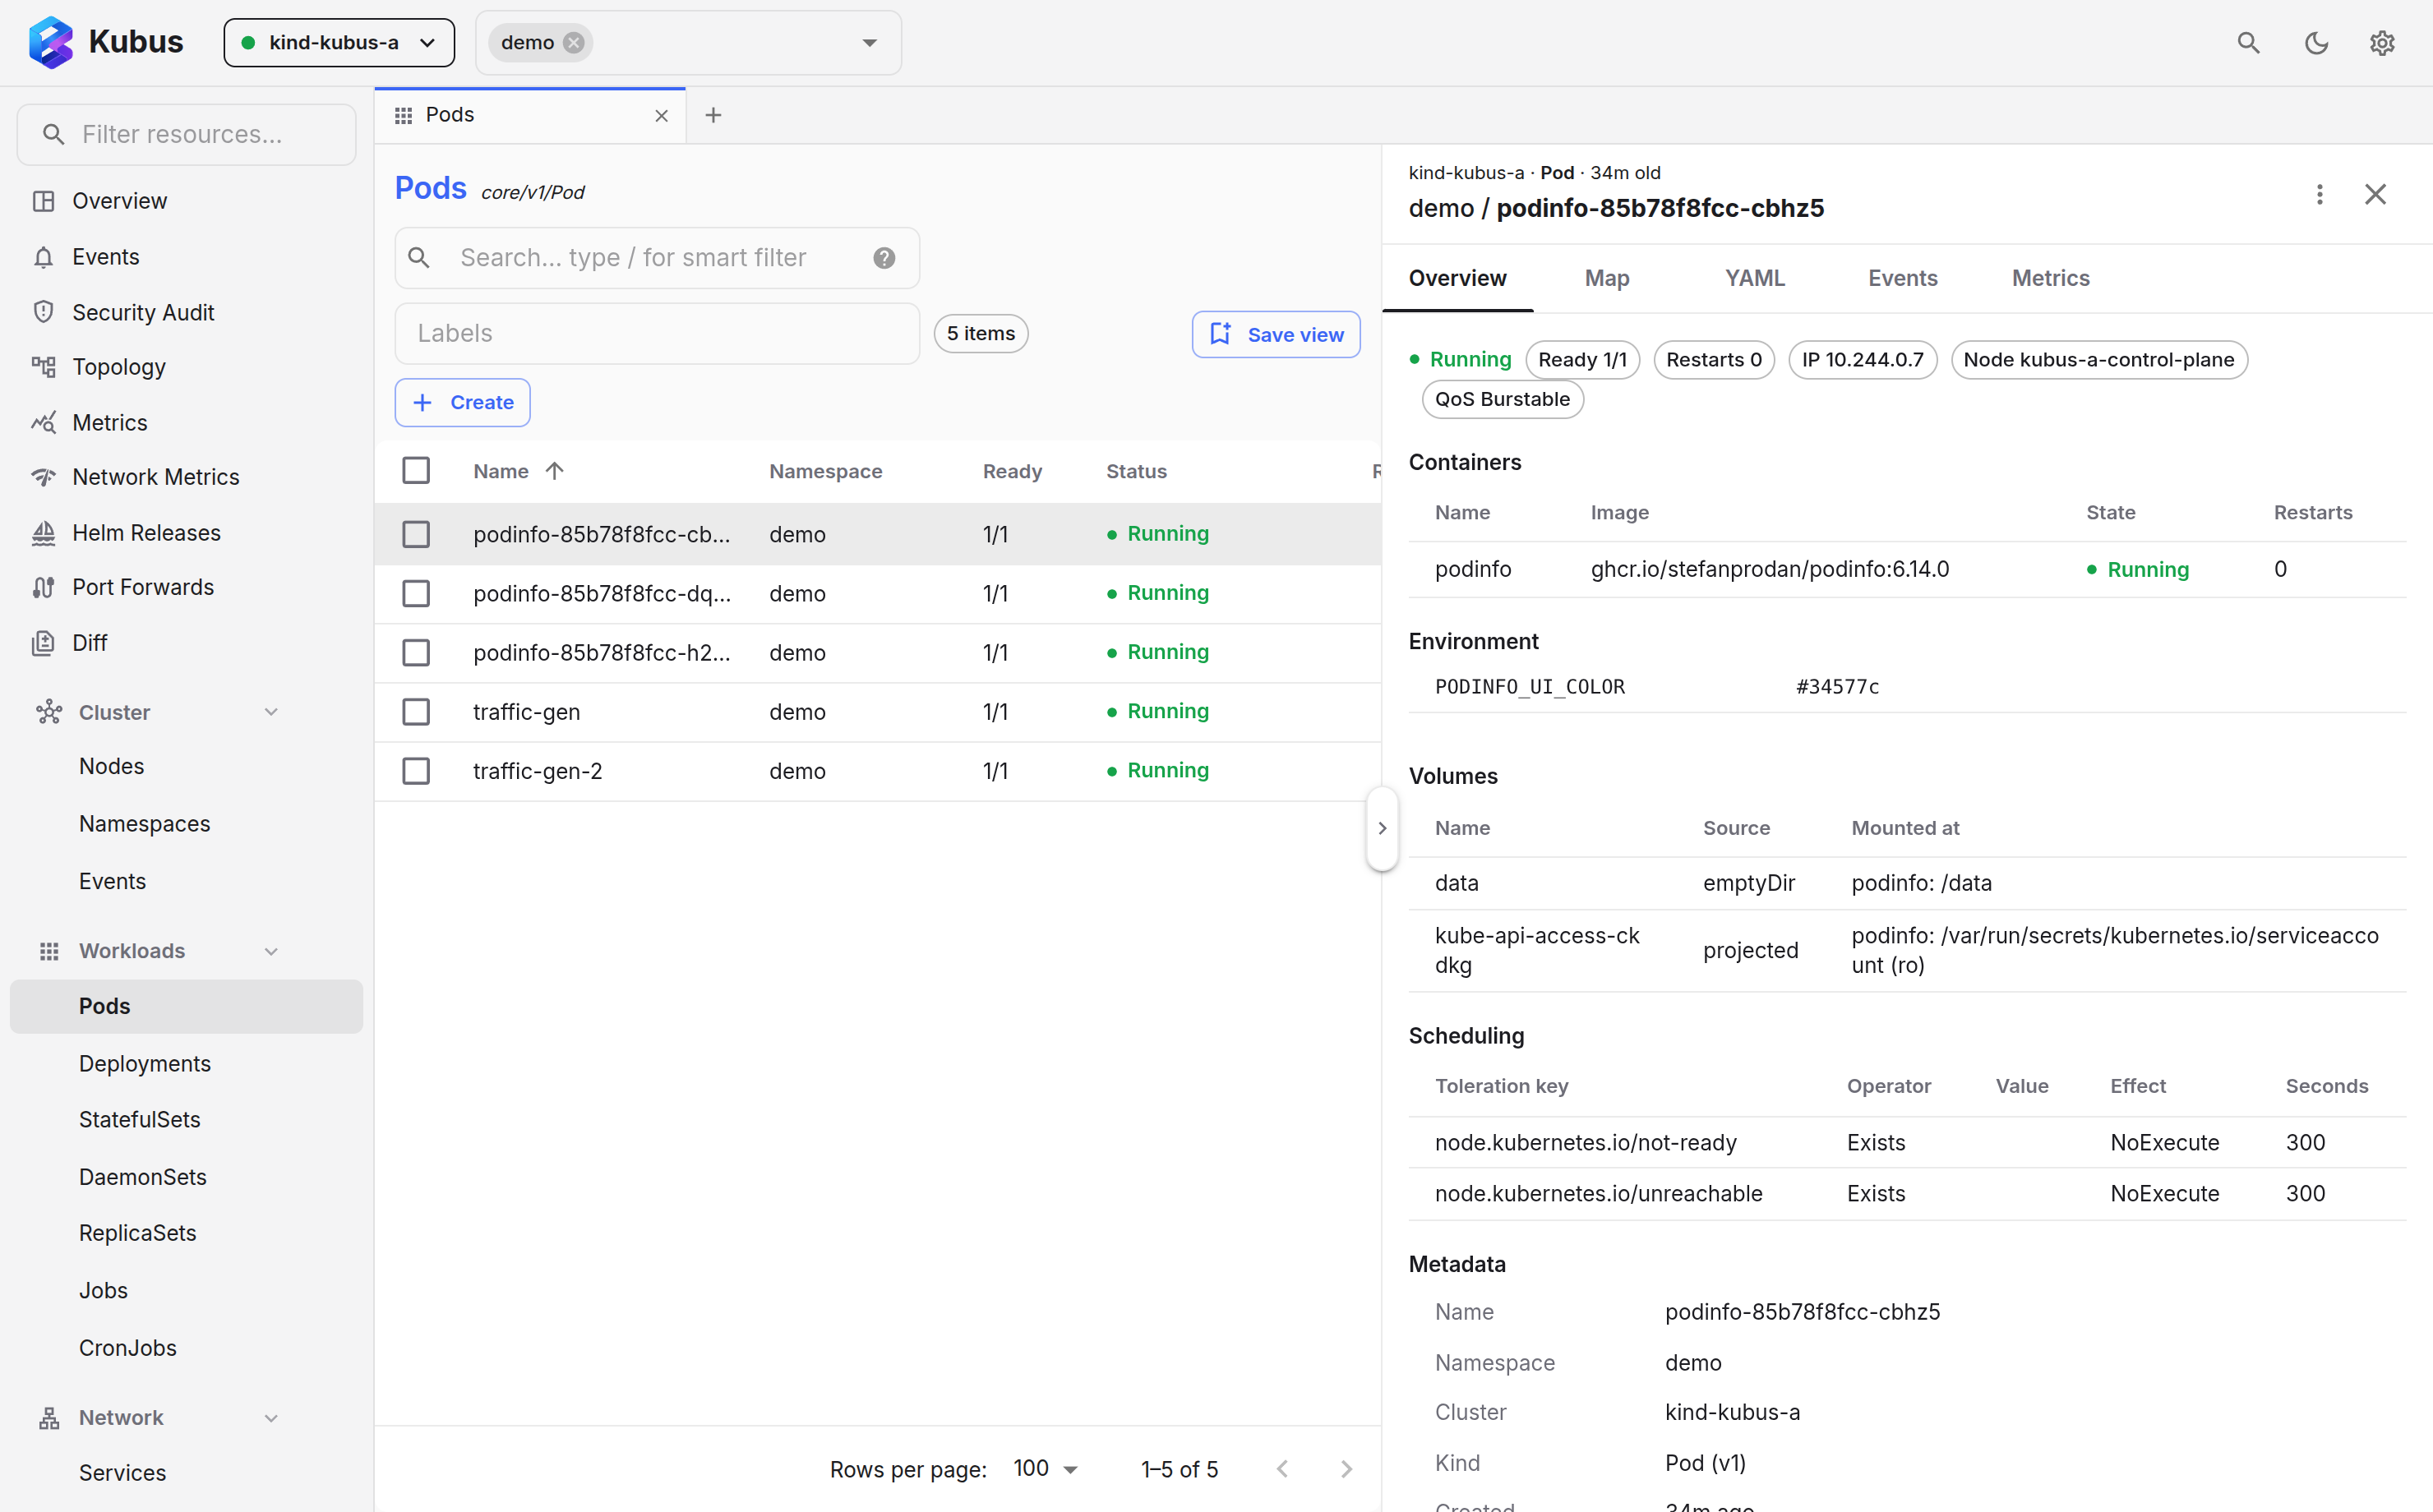The image size is (2433, 1512).
Task: Open Events in sidebar with bell icon
Action: pos(186,257)
